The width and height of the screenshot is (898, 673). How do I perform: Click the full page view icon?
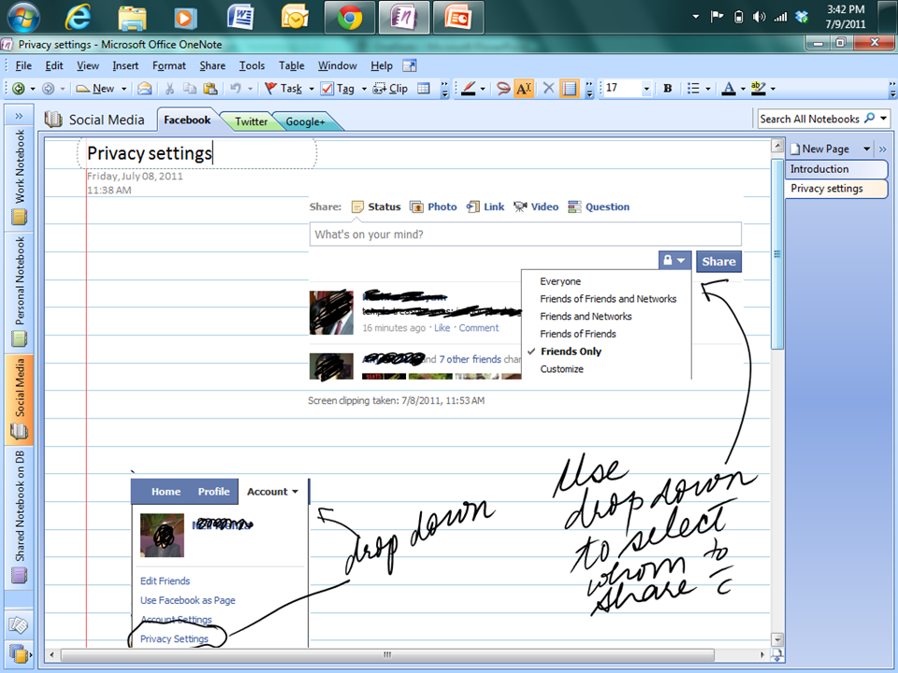(410, 65)
